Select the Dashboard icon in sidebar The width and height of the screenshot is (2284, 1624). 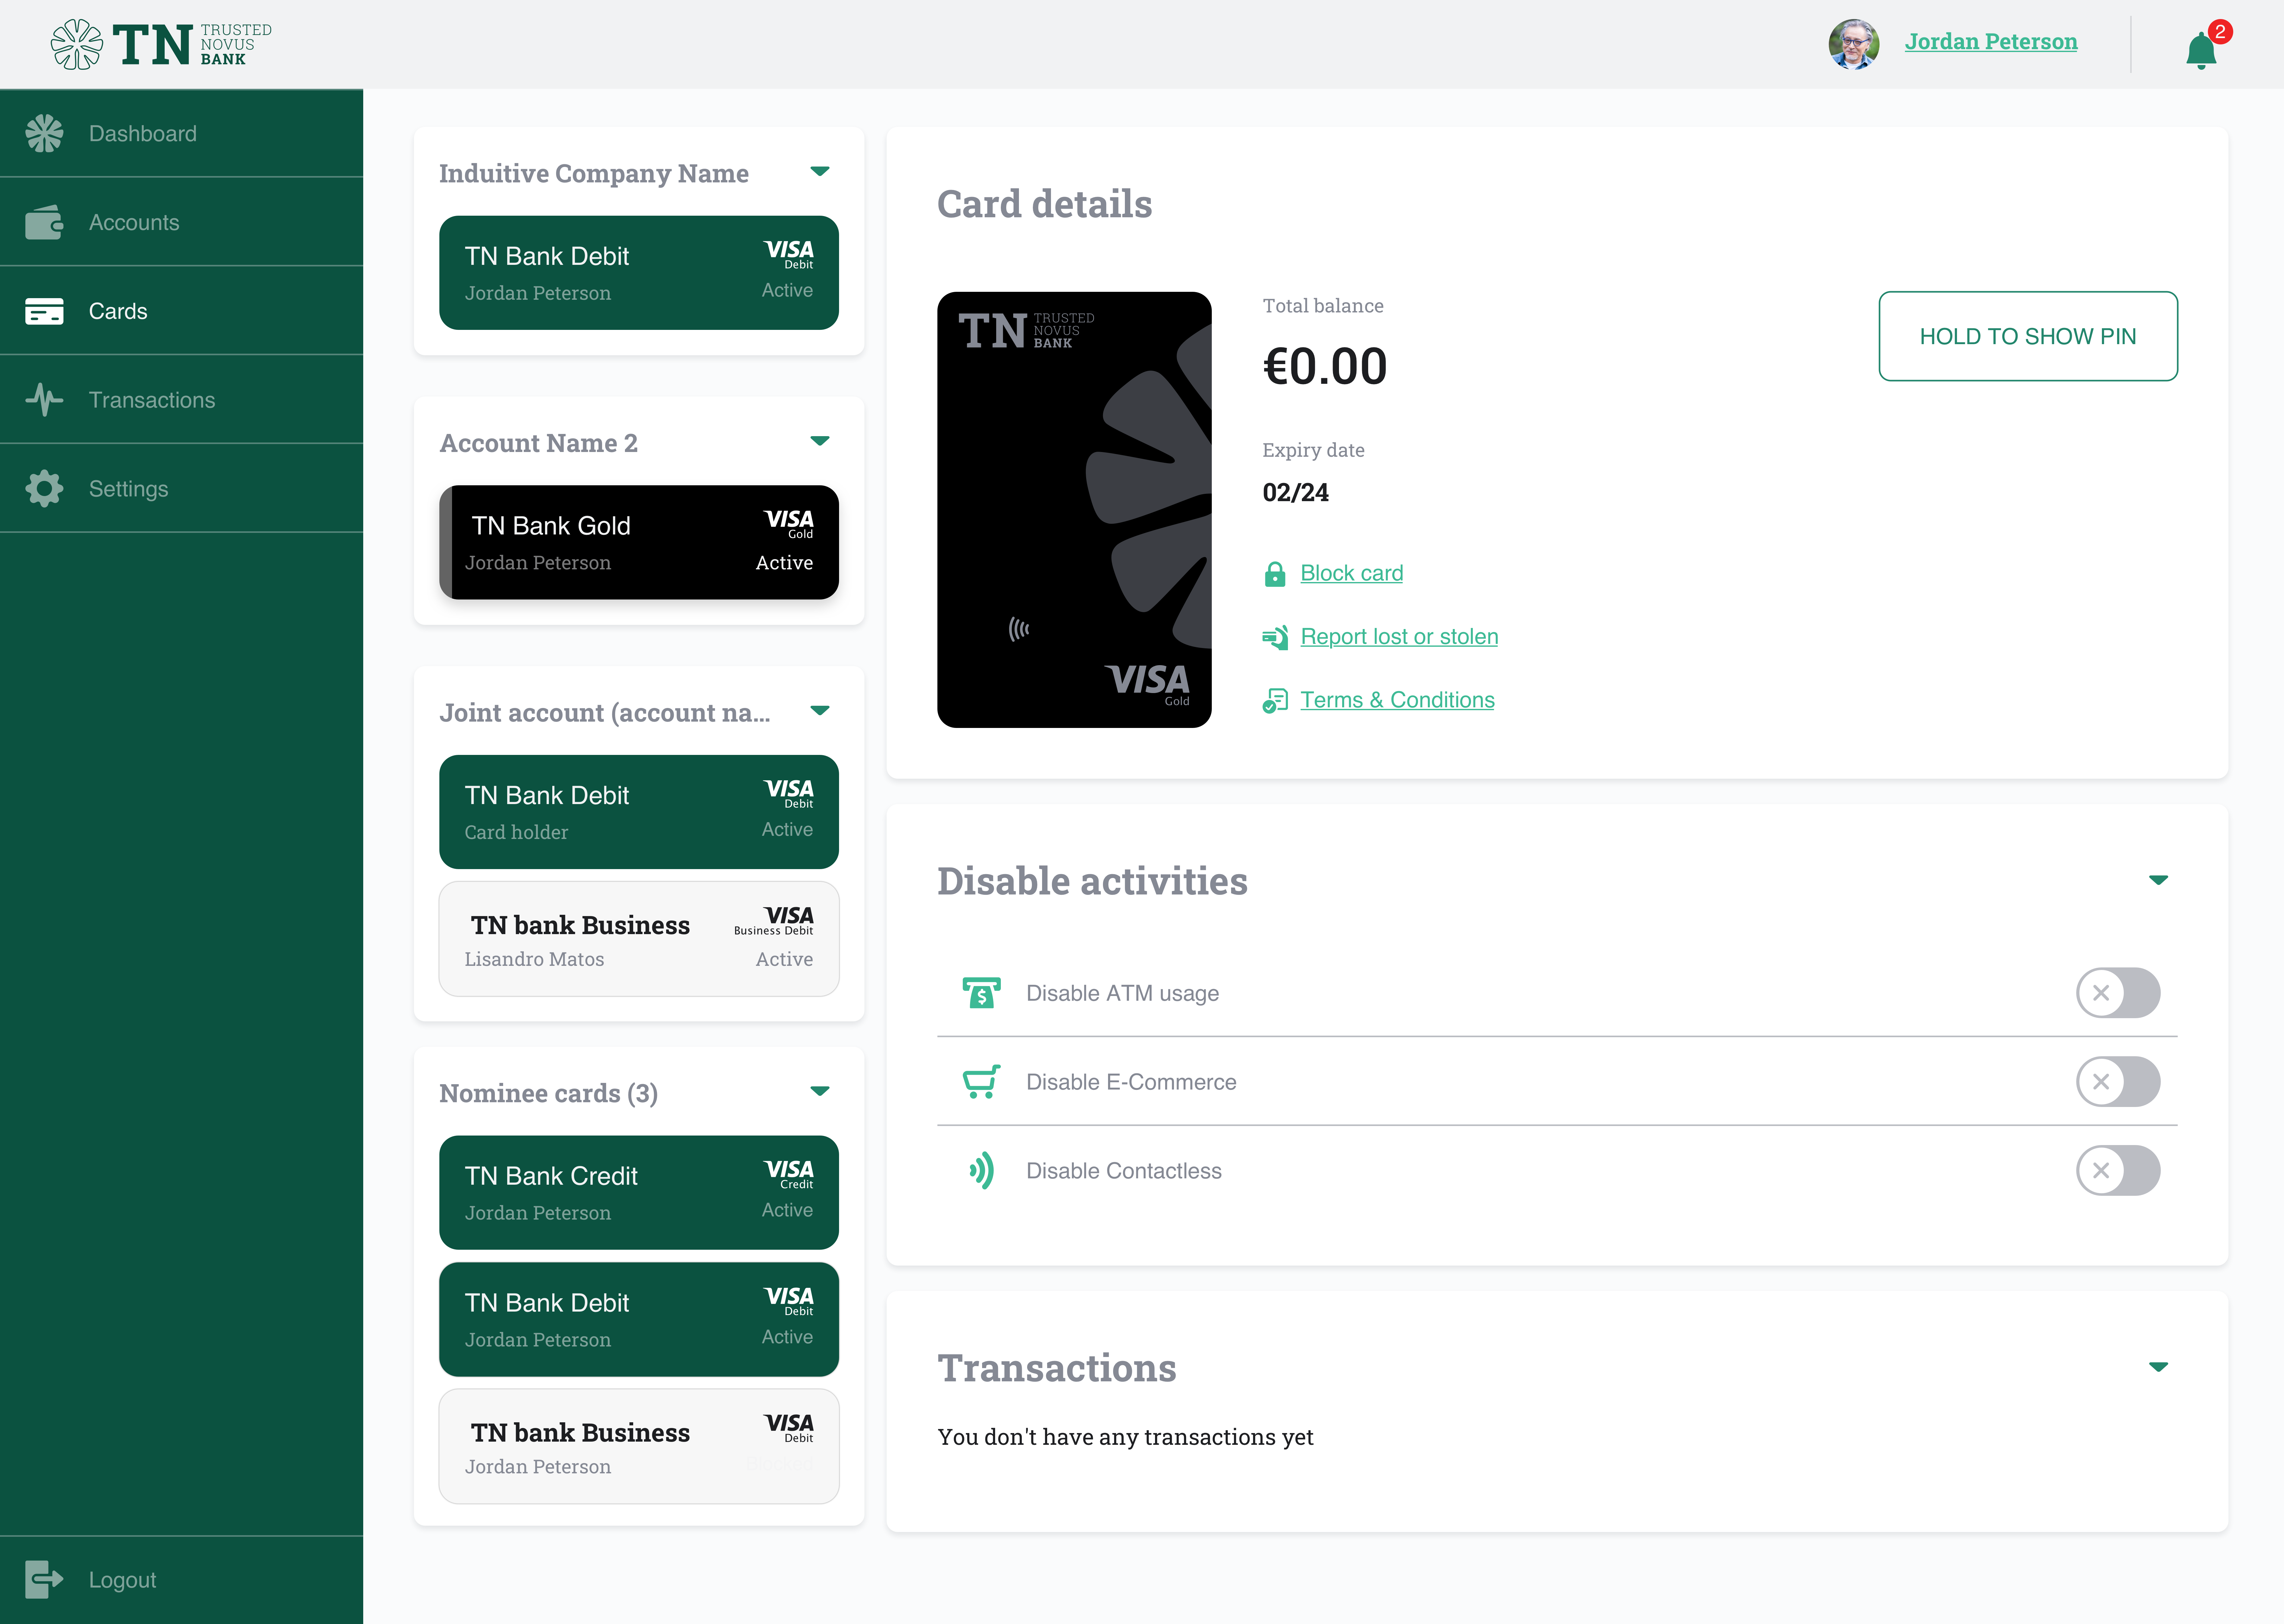point(44,133)
